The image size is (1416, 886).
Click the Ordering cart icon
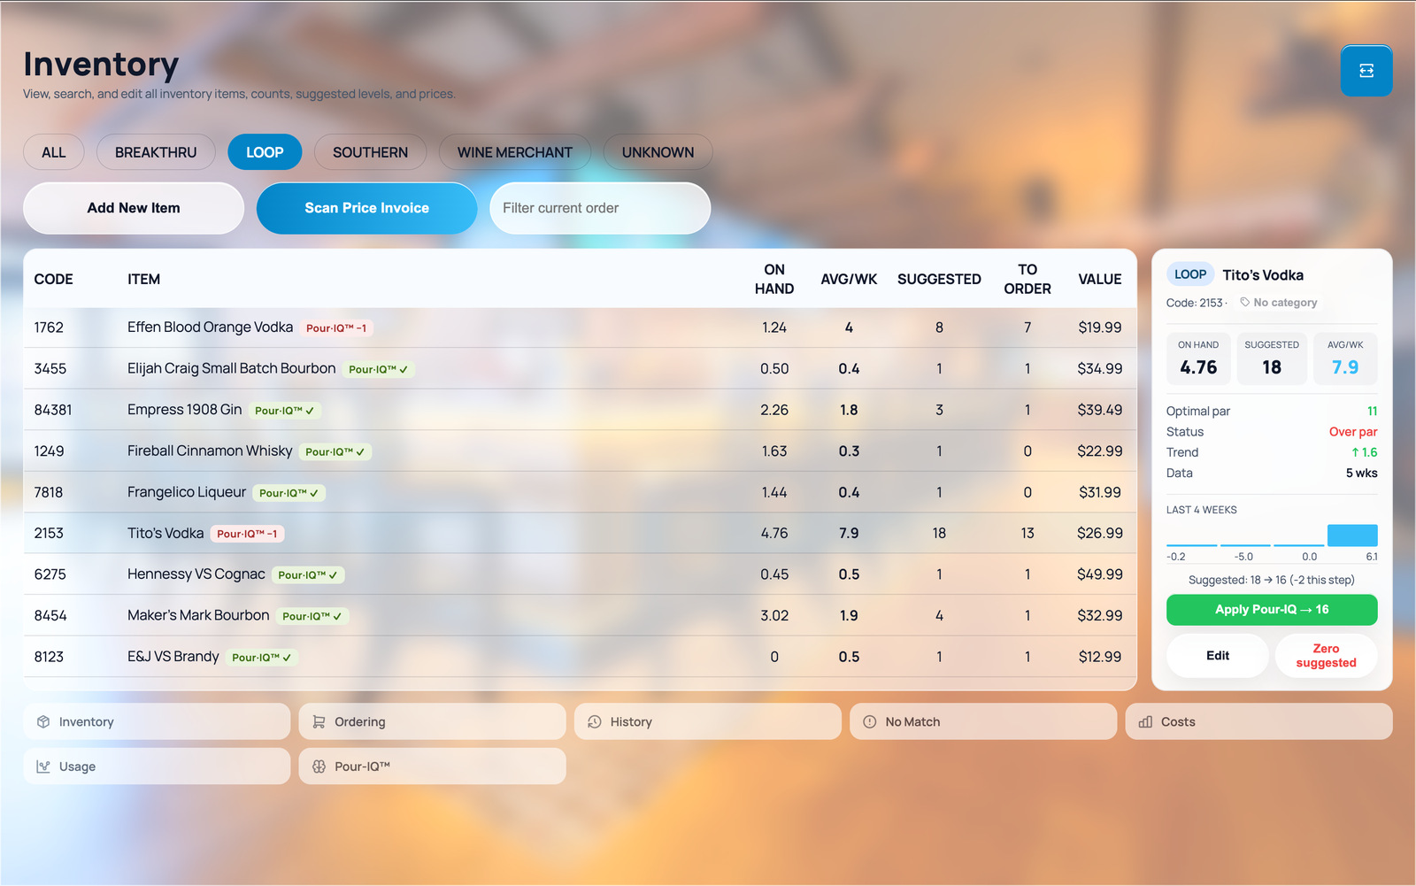point(319,722)
